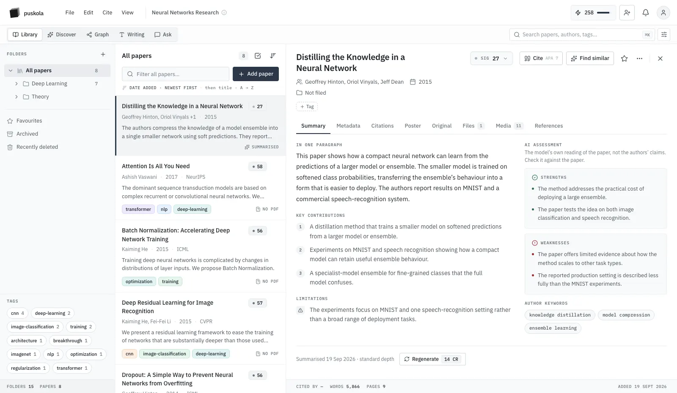Viewport: 677px width, 393px height.
Task: Open the File menu
Action: (x=70, y=13)
